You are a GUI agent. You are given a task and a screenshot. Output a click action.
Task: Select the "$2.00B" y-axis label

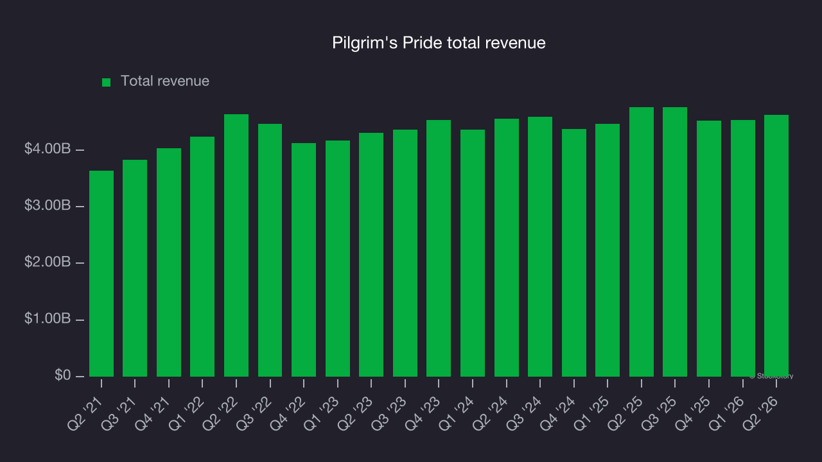[48, 262]
